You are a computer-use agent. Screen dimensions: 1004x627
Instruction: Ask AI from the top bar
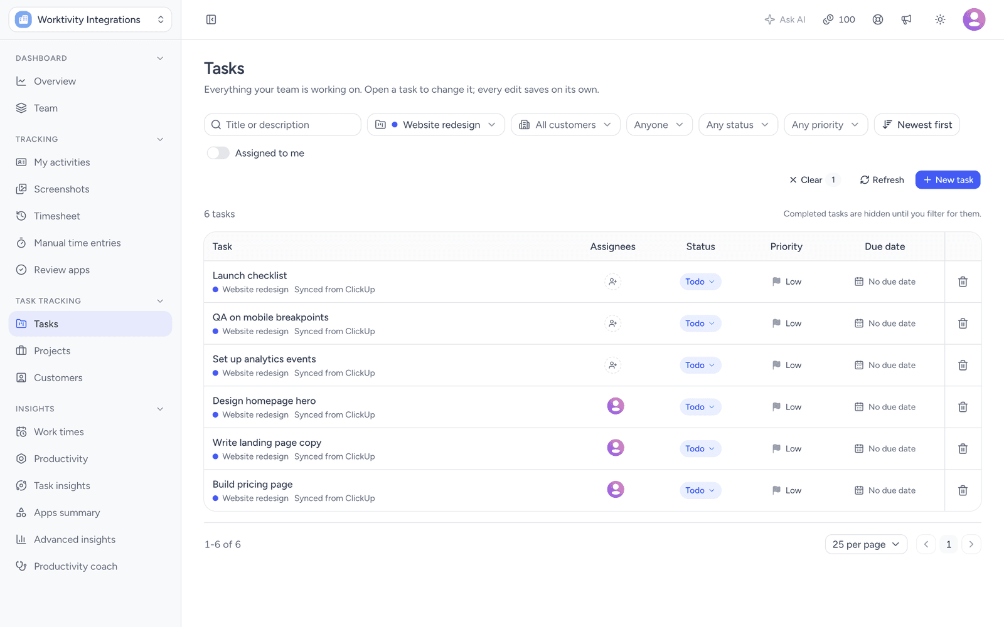(x=785, y=19)
